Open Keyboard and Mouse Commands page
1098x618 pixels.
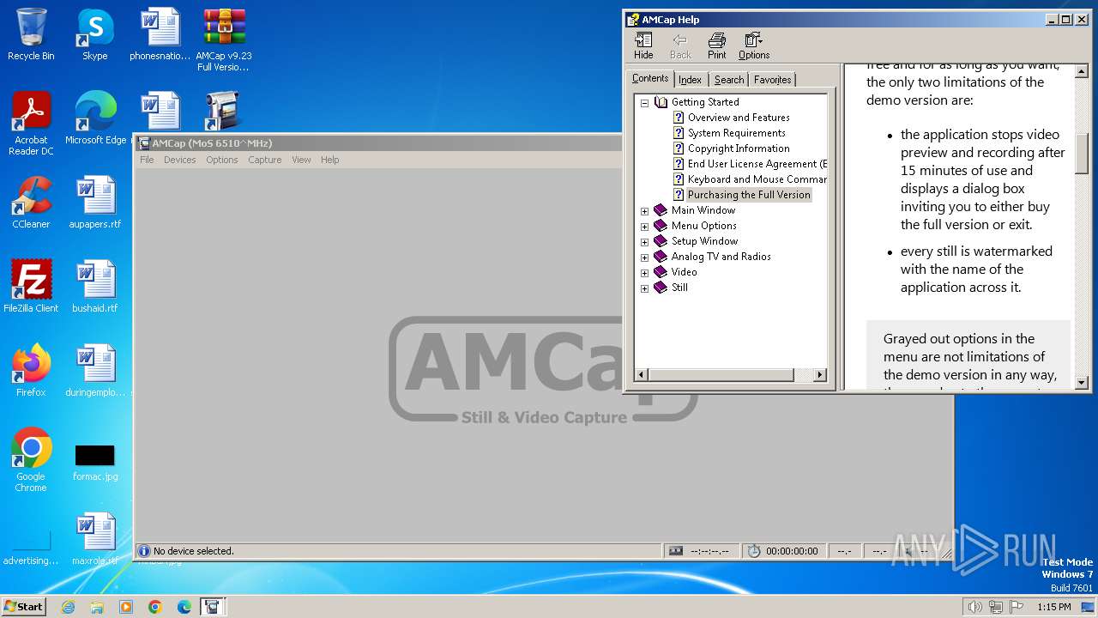click(x=757, y=179)
